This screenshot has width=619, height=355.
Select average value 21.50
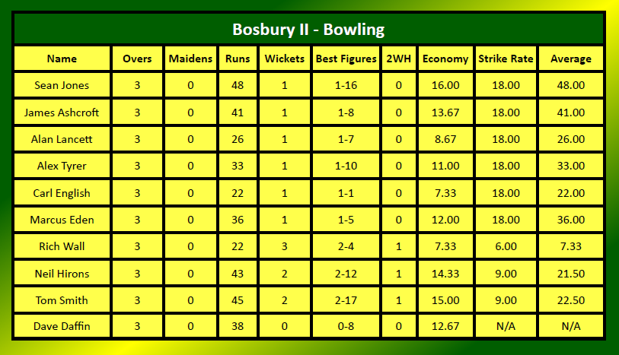click(571, 274)
